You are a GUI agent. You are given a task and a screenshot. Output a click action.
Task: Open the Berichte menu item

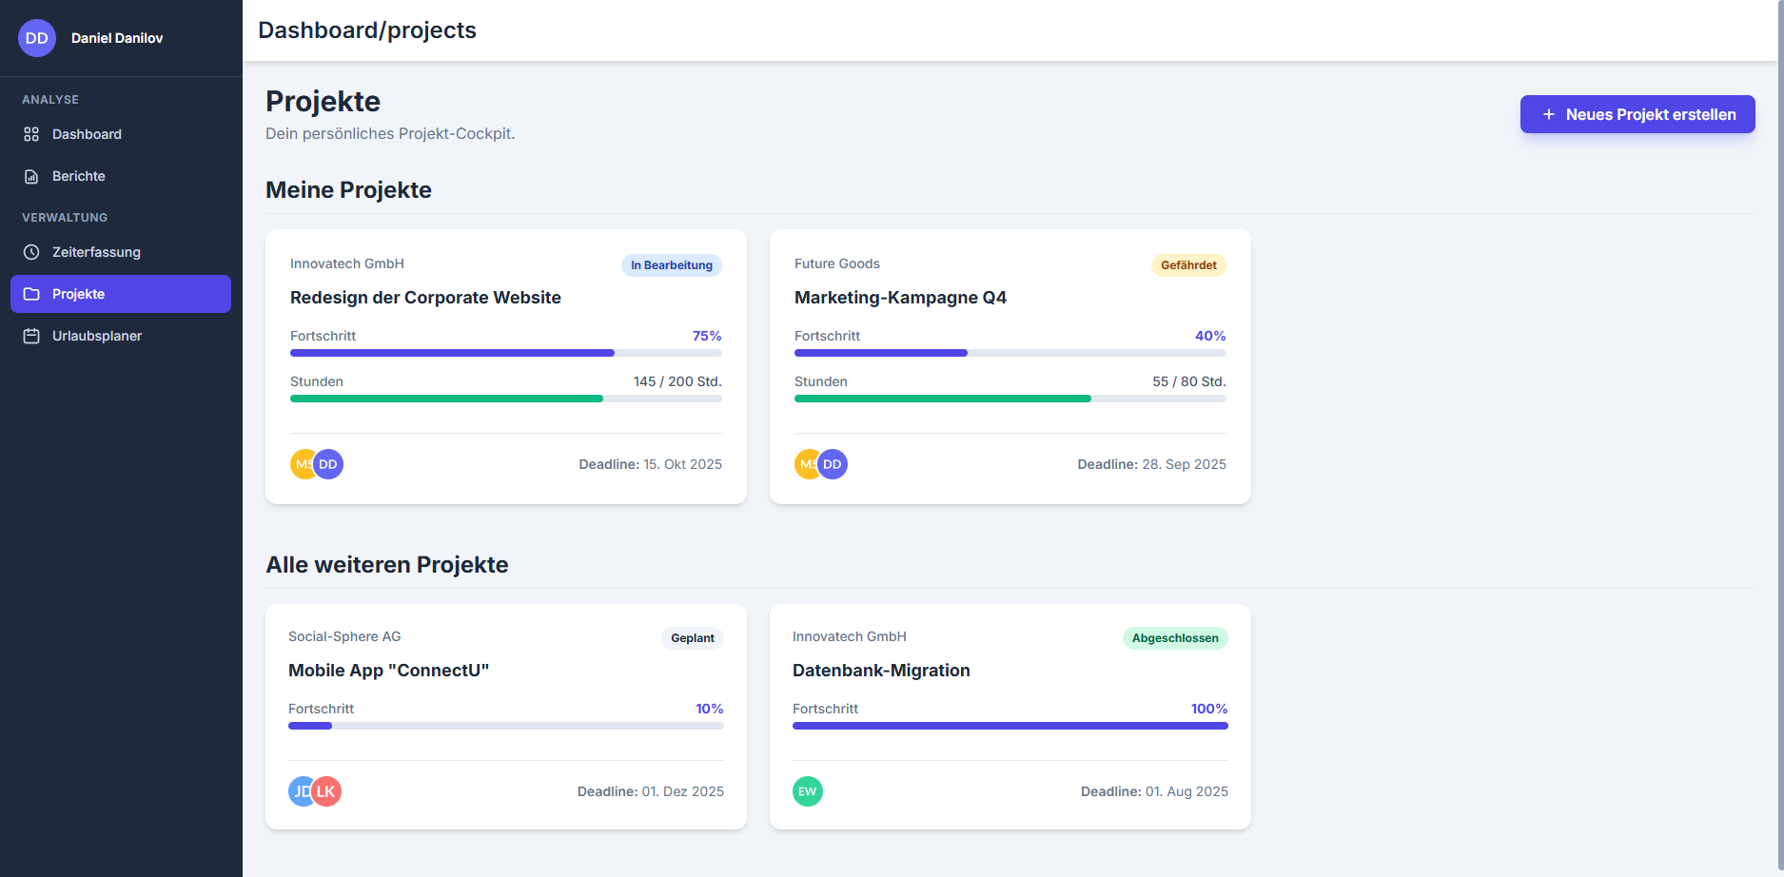(x=79, y=176)
